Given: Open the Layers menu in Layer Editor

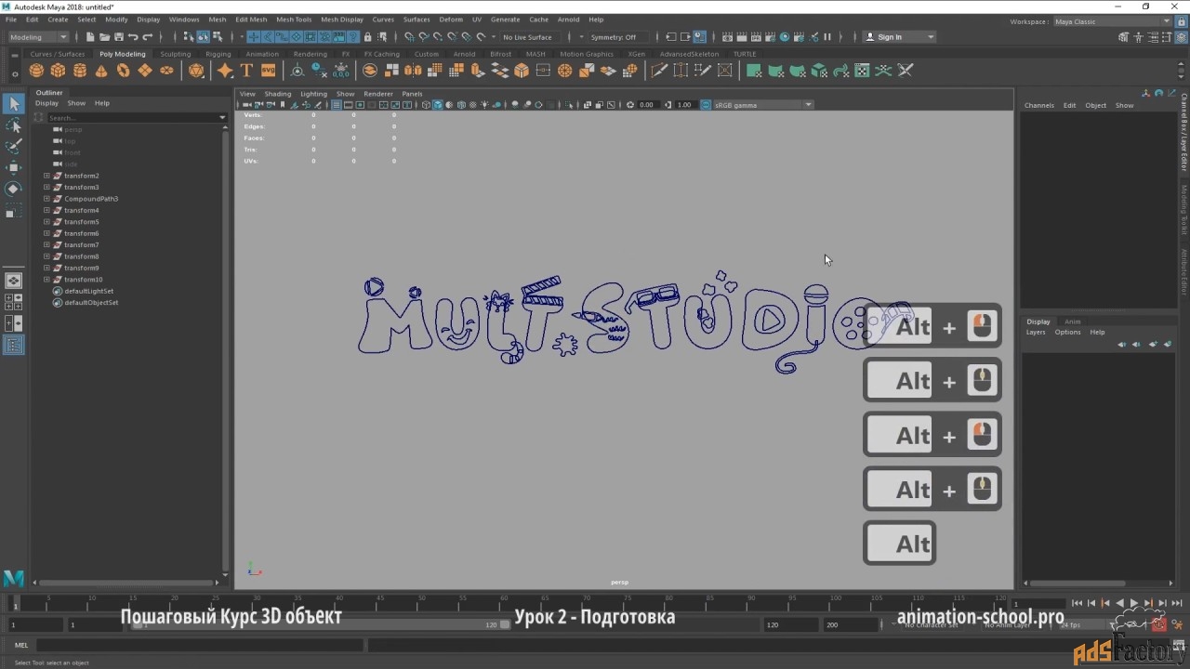Looking at the screenshot, I should click(x=1036, y=332).
